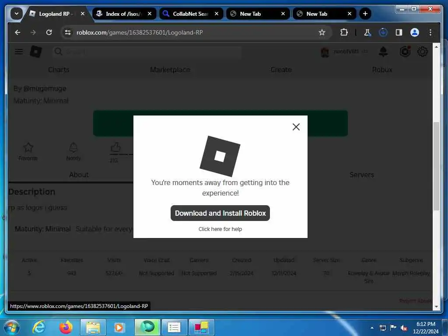448x336 pixels.
Task: Switch to CollabNet Search tab
Action: 191,14
